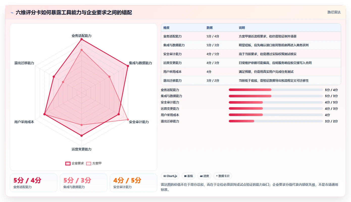Toggle the 方案甲 legend series
The image size is (351, 202).
(x=94, y=163)
